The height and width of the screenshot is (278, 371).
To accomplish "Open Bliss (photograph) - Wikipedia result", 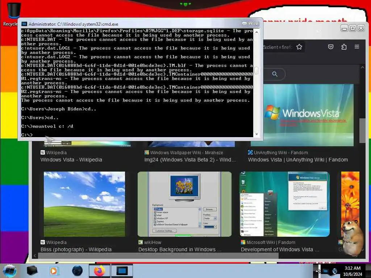I will coord(76,249).
